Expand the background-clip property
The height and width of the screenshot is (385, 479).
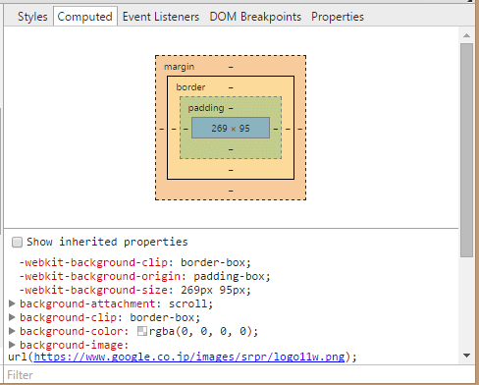(12, 317)
